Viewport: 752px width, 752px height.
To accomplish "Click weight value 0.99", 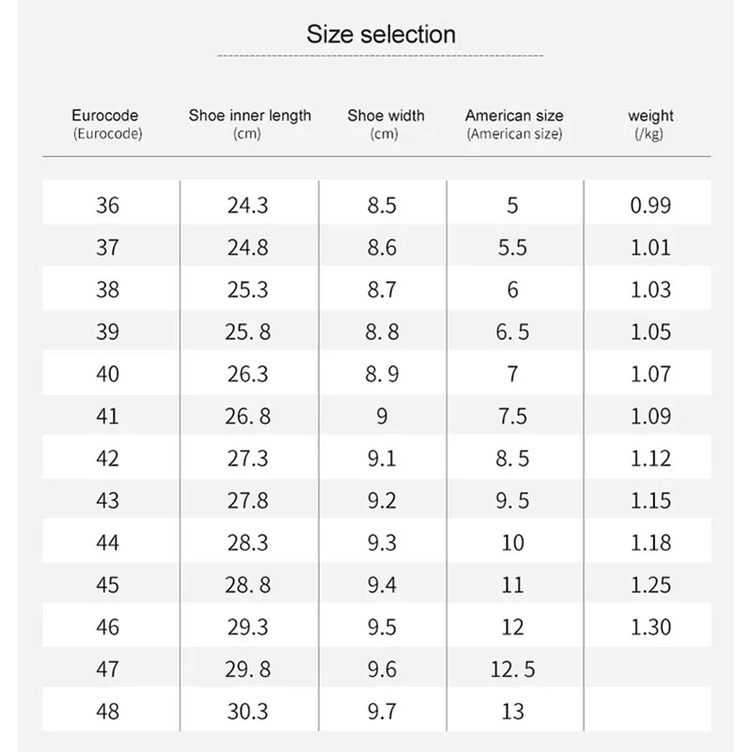I will [x=650, y=205].
